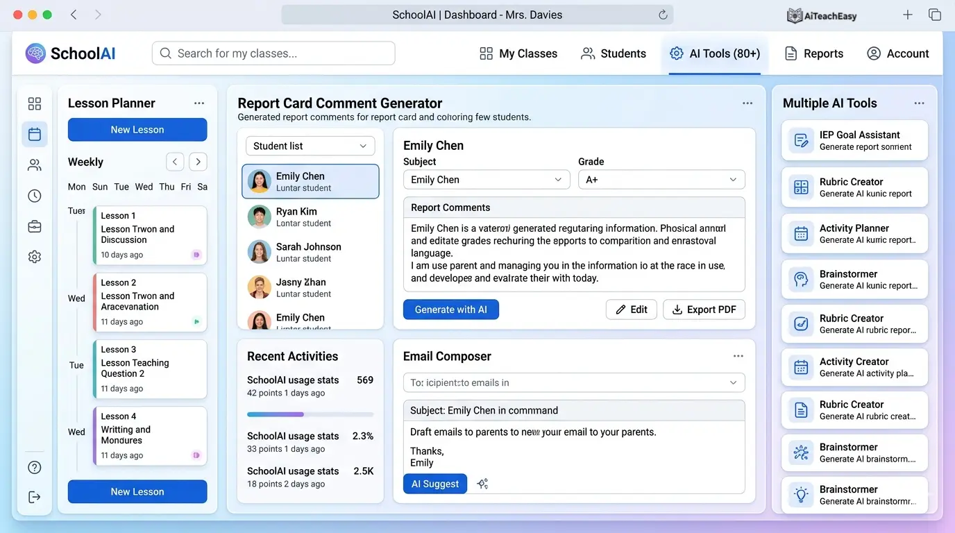Select the dashboard grid icon in sidebar

pos(35,103)
